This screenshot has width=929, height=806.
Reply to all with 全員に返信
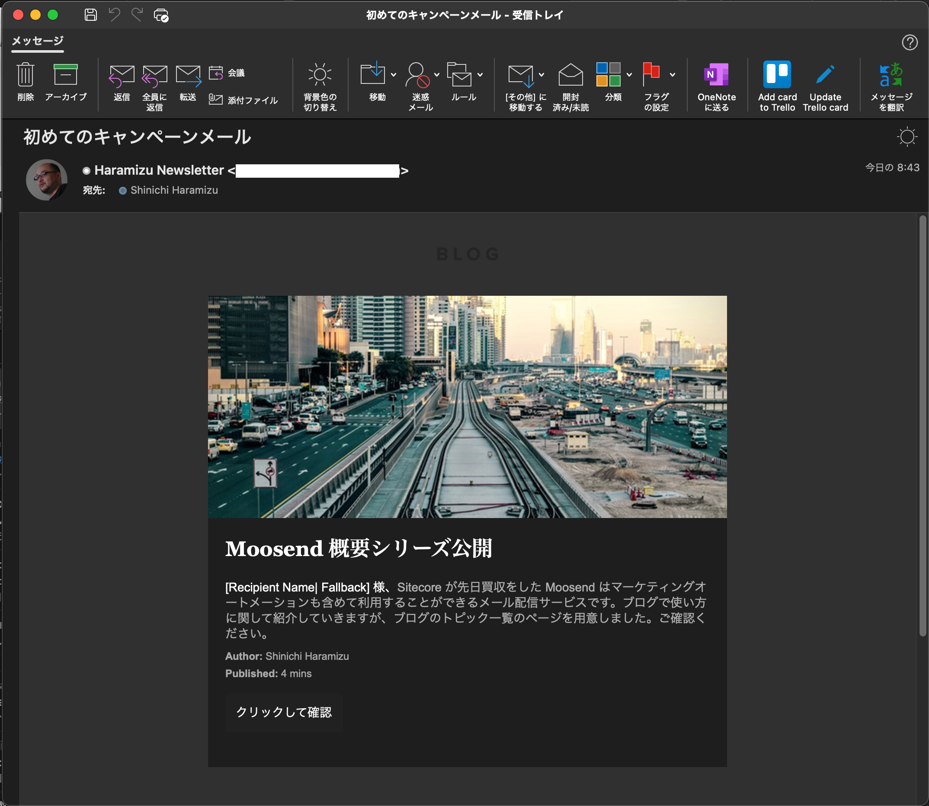point(154,76)
